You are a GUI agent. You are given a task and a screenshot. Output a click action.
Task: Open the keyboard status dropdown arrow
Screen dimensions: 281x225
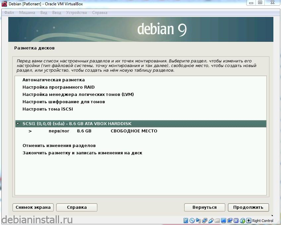pos(249,220)
